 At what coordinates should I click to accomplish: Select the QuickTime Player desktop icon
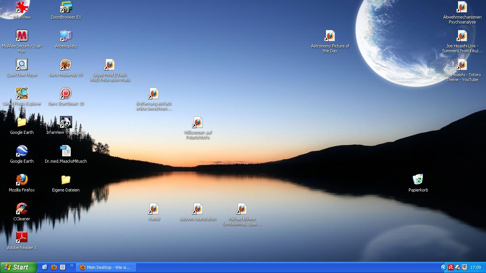click(x=22, y=65)
